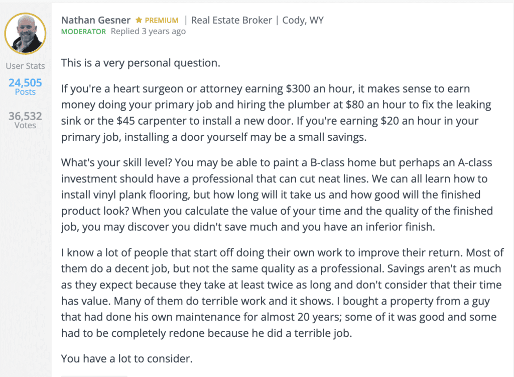Click the Posts label under the count
The height and width of the screenshot is (377, 514).
(x=25, y=92)
